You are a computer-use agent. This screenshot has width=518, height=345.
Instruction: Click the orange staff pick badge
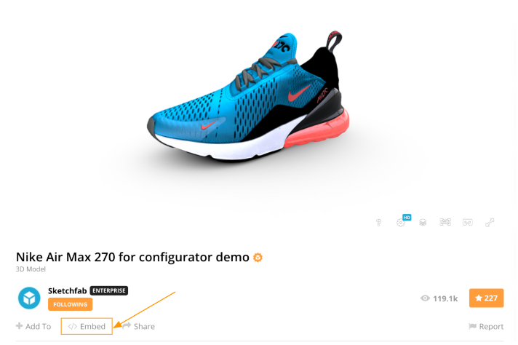click(258, 257)
